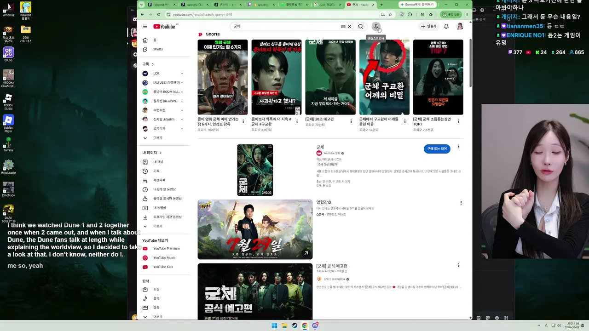Open YouTube Kids from the sidebar
Screen dimensions: 589x331
click(163, 267)
